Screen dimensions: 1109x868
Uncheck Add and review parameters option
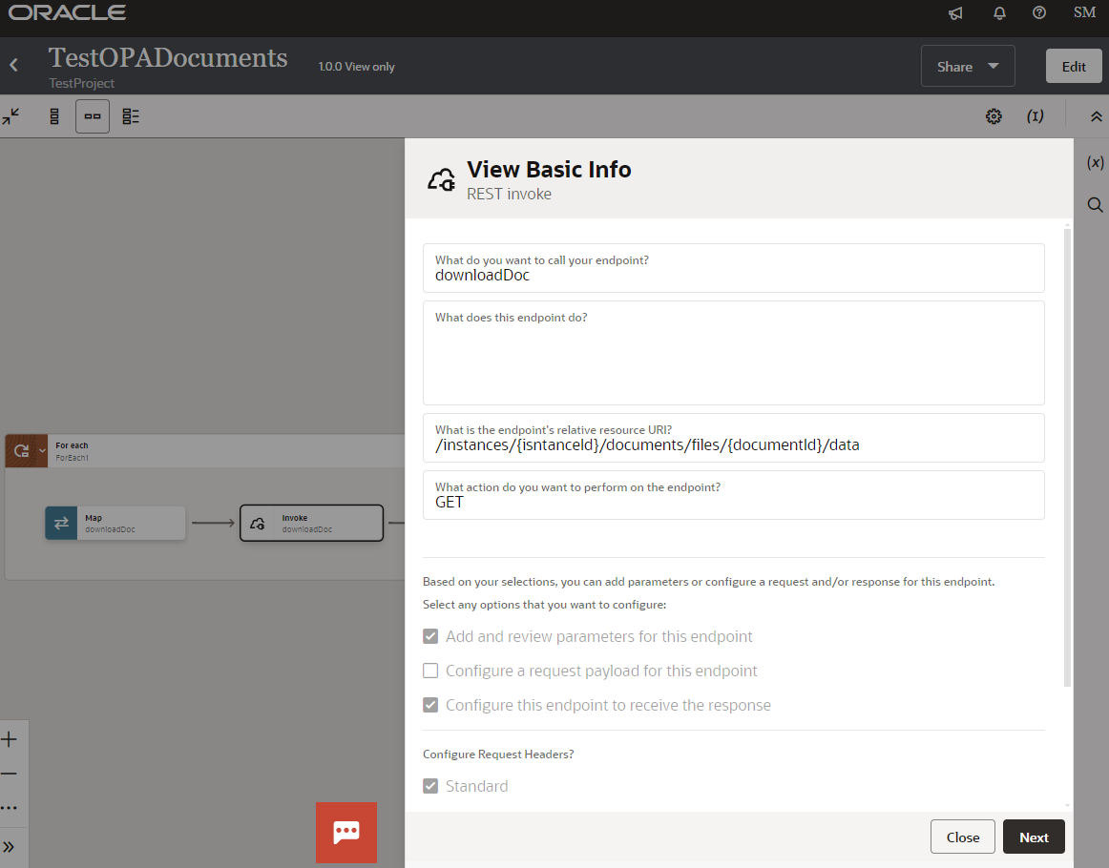coord(430,636)
